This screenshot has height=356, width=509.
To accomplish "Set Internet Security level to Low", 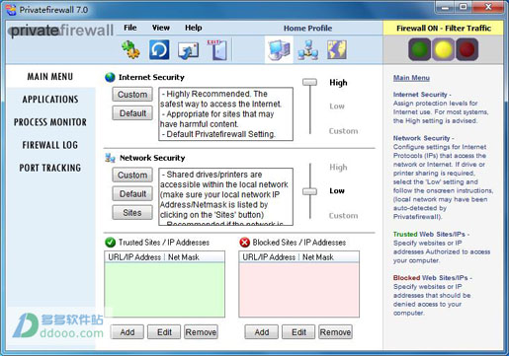I will pos(337,107).
